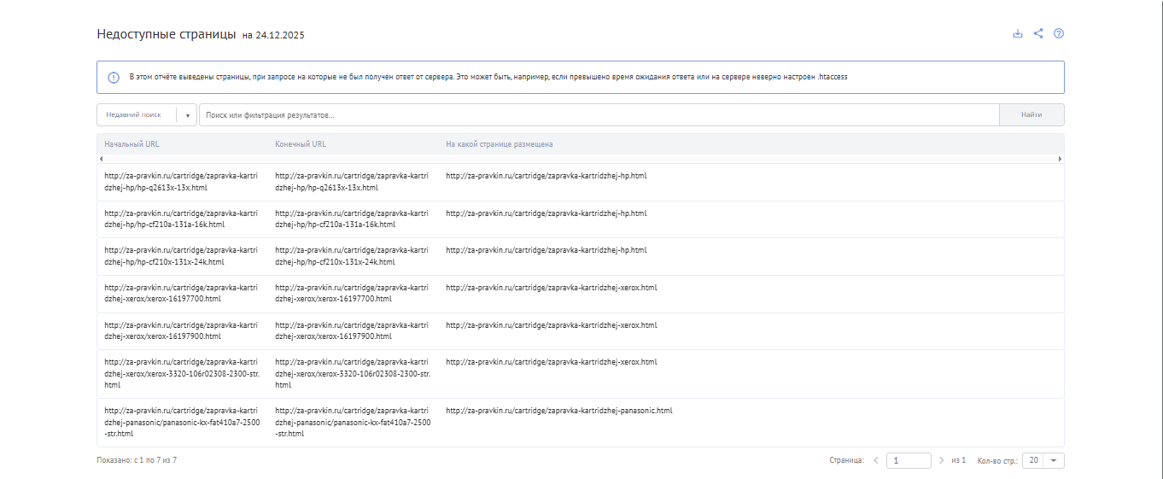1163x479 pixels.
Task: Focus the search or filter results field
Action: [x=599, y=114]
